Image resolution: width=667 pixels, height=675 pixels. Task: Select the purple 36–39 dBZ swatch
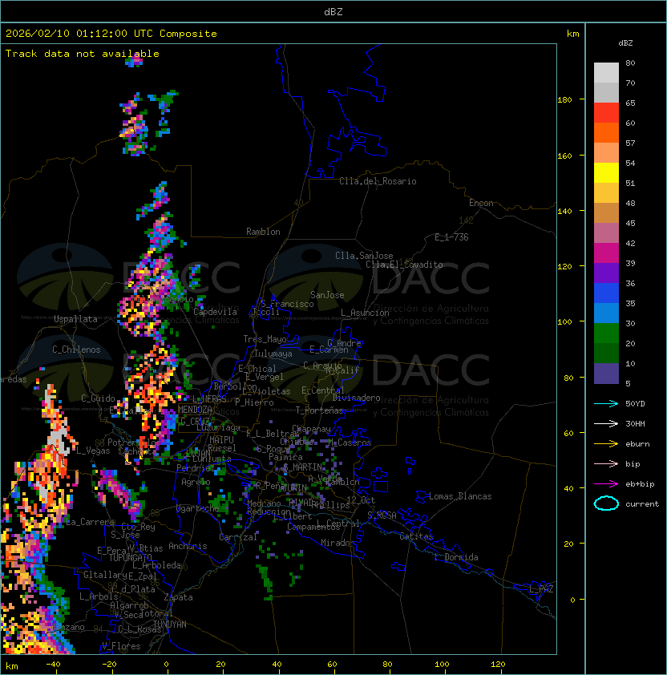pos(606,273)
